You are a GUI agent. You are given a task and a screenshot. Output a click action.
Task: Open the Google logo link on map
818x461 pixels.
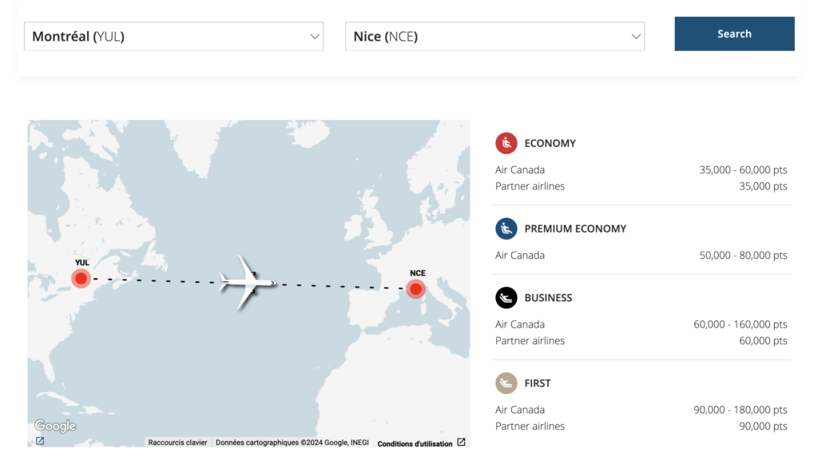(x=55, y=426)
